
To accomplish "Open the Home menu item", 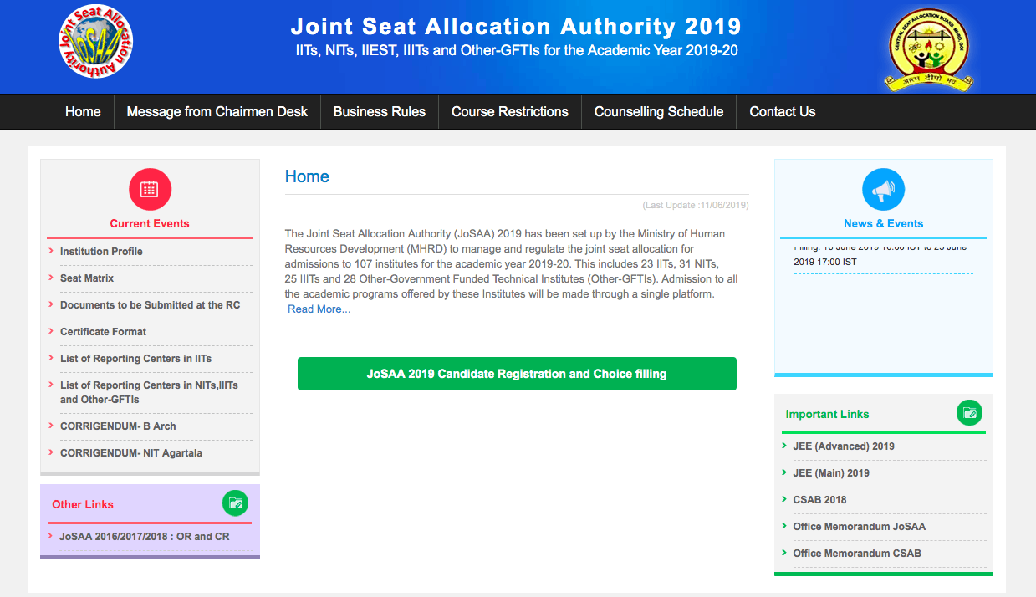I will [x=83, y=112].
